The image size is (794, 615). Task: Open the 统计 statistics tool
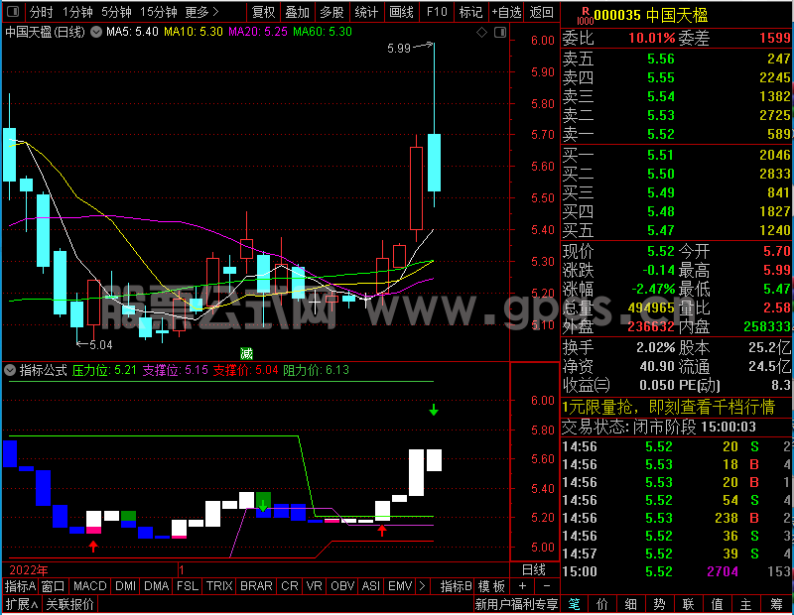(x=366, y=12)
